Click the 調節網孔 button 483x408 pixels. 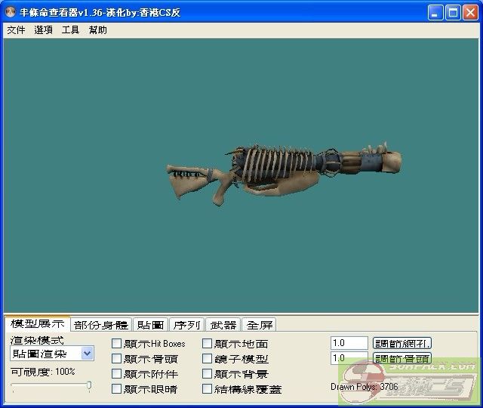tap(402, 343)
